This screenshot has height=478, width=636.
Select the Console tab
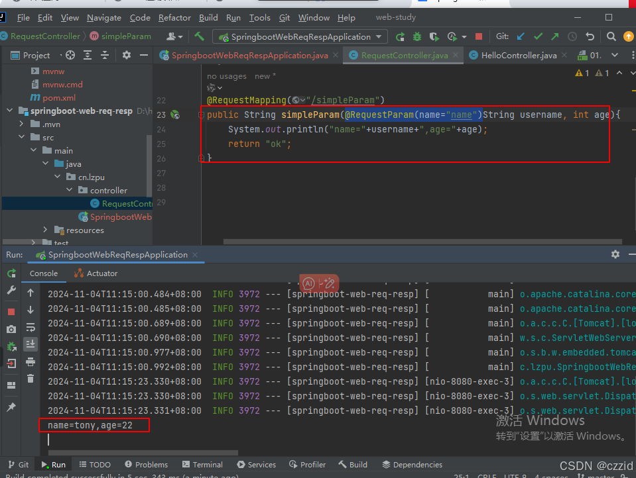43,273
